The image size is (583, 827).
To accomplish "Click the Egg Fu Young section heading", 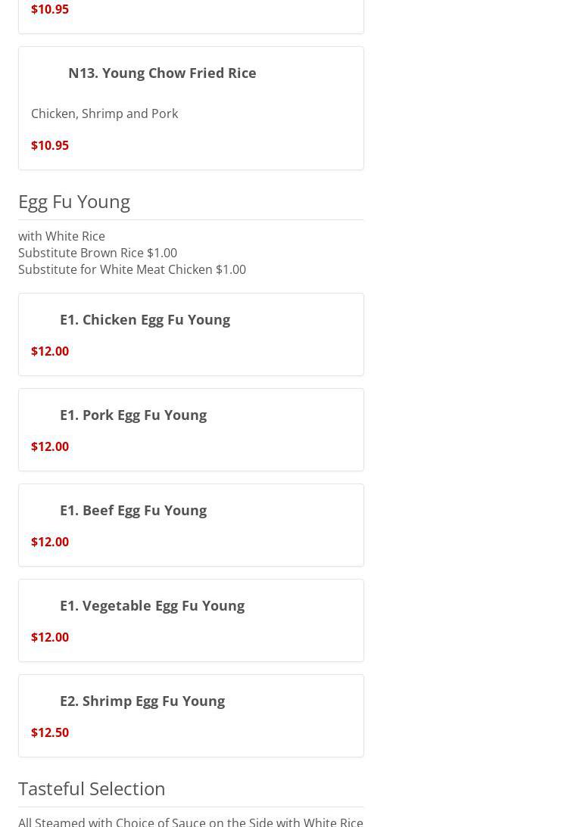I will (74, 201).
